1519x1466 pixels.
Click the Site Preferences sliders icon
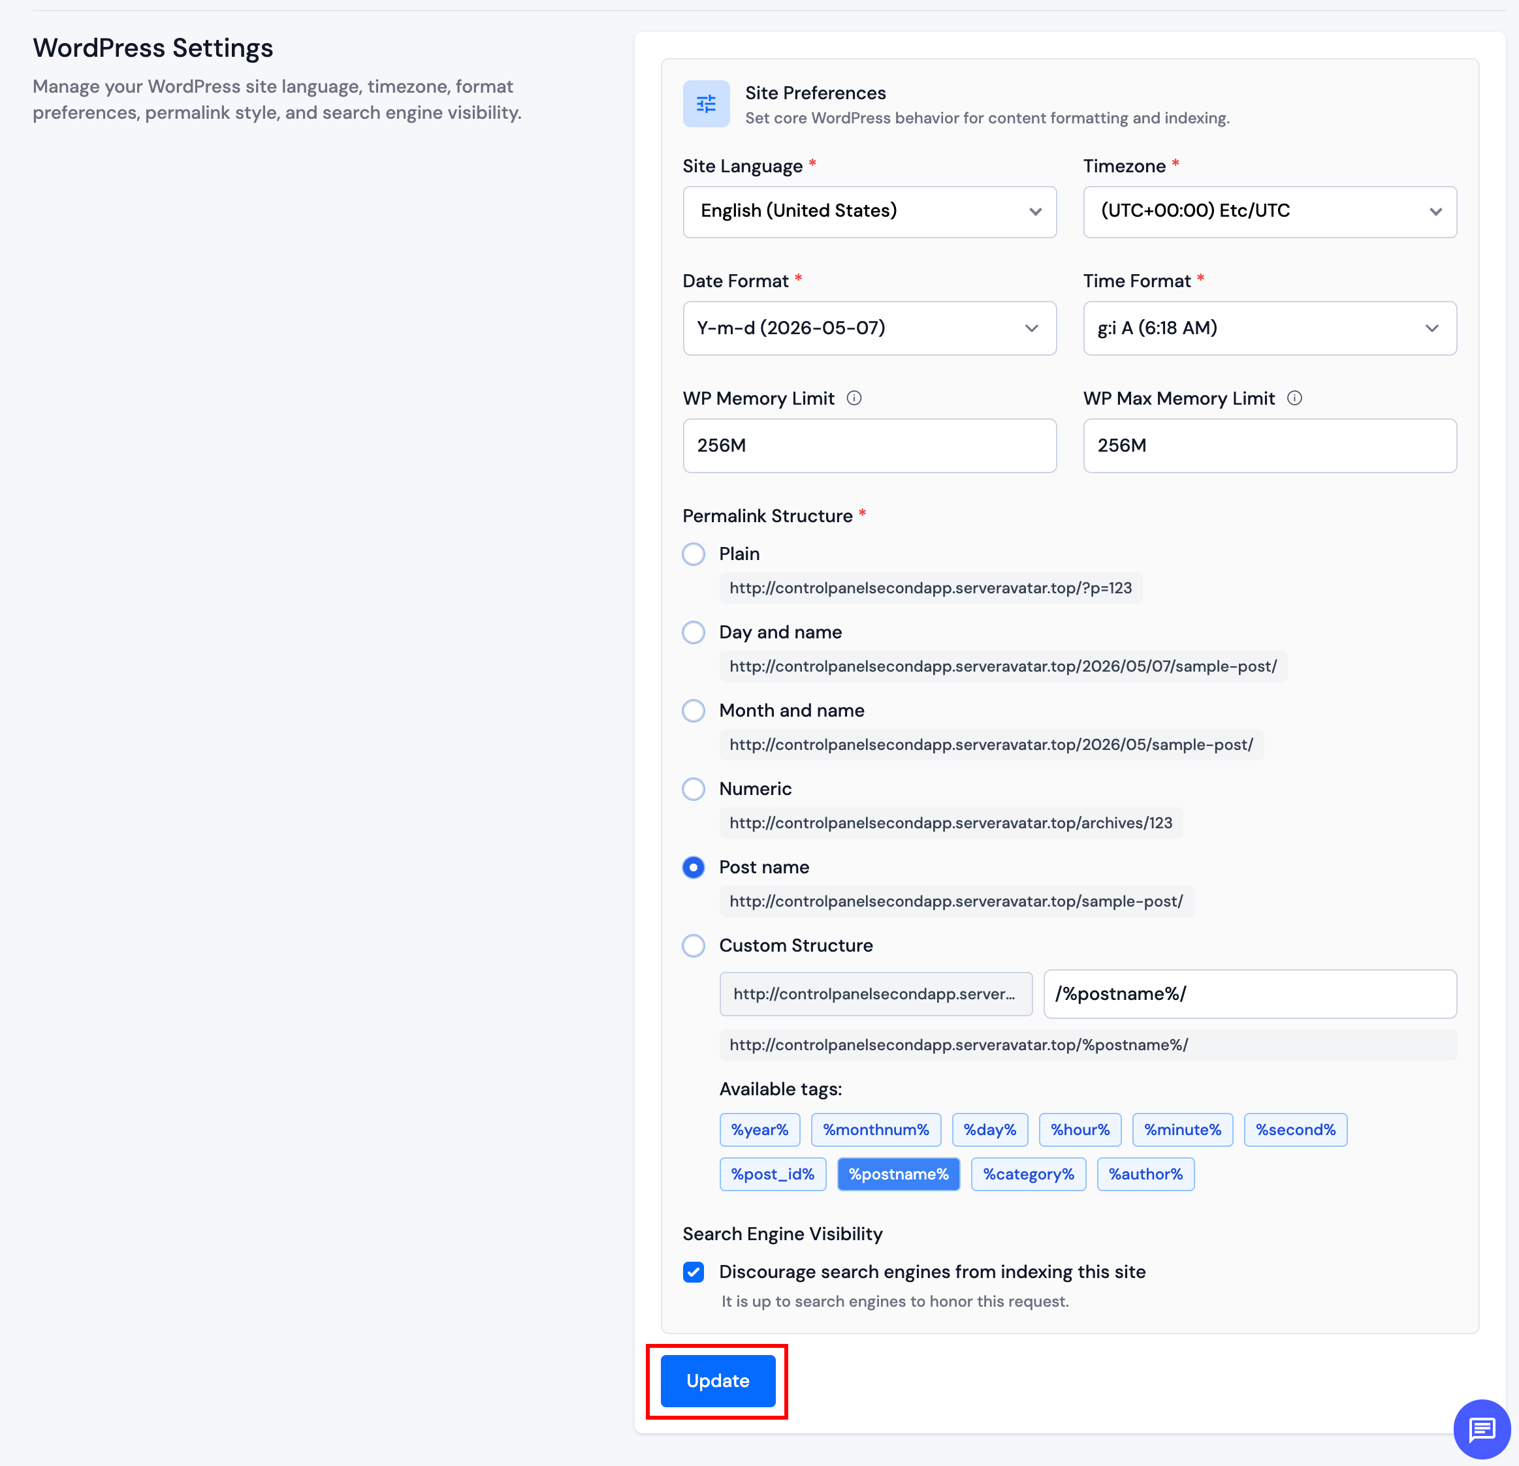[706, 104]
